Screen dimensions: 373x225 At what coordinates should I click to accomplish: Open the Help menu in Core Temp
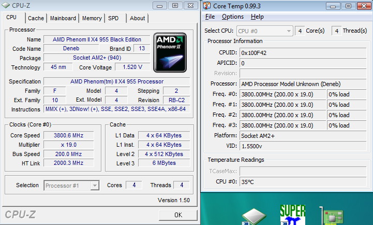257,17
